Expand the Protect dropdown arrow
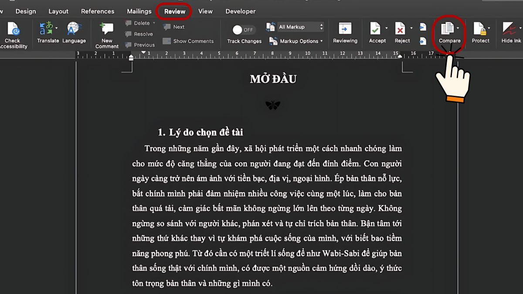The image size is (523, 294). pos(489,28)
